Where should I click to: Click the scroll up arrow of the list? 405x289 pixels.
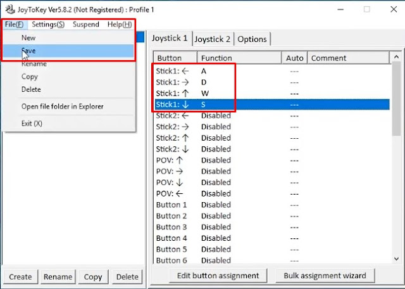pyautogui.click(x=396, y=57)
